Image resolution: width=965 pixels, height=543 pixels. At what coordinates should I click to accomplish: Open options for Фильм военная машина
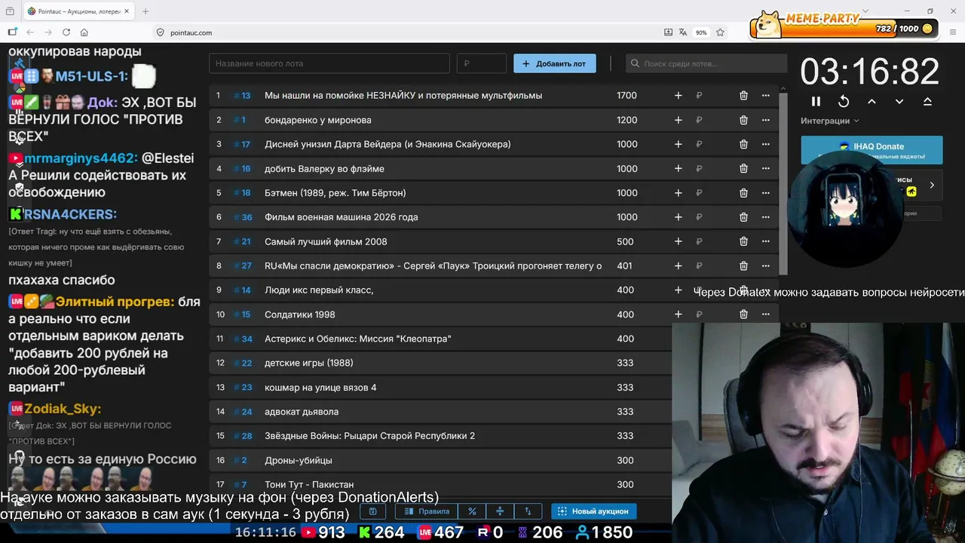coord(765,217)
